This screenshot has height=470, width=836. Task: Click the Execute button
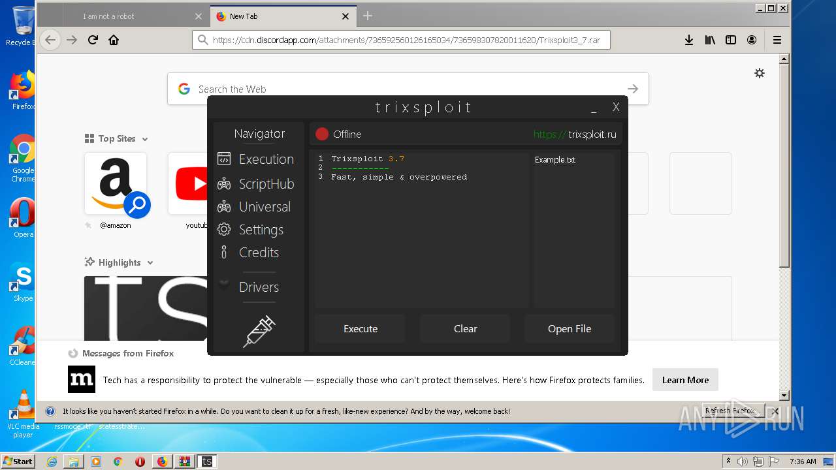(361, 329)
